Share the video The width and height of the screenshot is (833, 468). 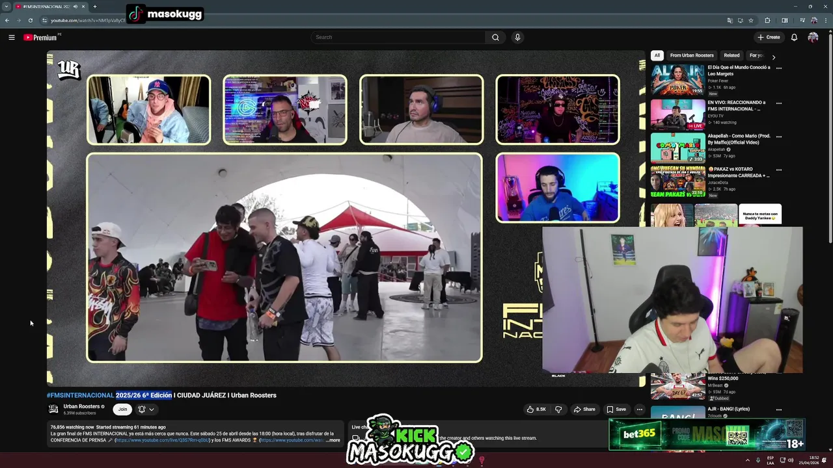584,409
